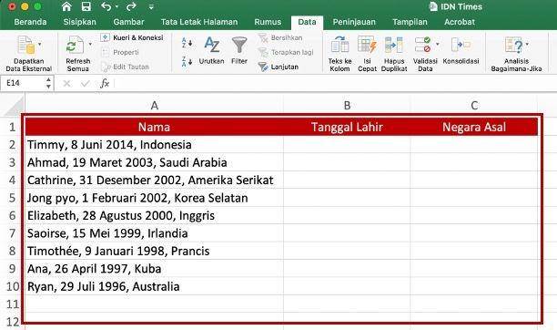Click inside the formula bar
The height and width of the screenshot is (330, 557).
(334, 84)
